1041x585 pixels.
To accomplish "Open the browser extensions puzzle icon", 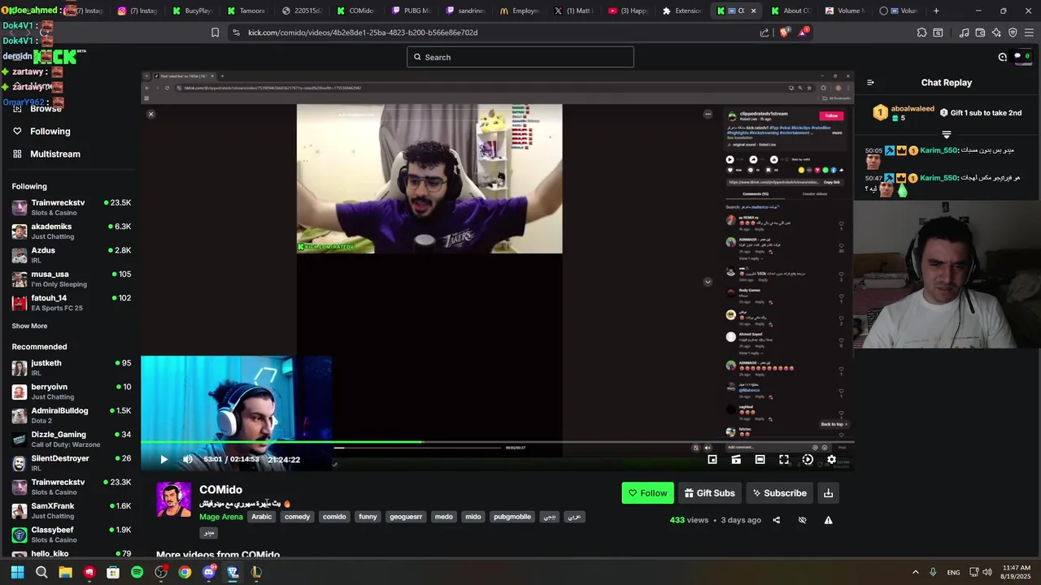I will (x=921, y=32).
